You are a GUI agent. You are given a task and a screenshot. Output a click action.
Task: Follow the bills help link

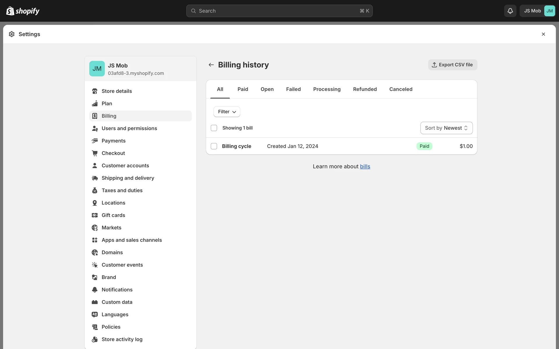point(365,166)
